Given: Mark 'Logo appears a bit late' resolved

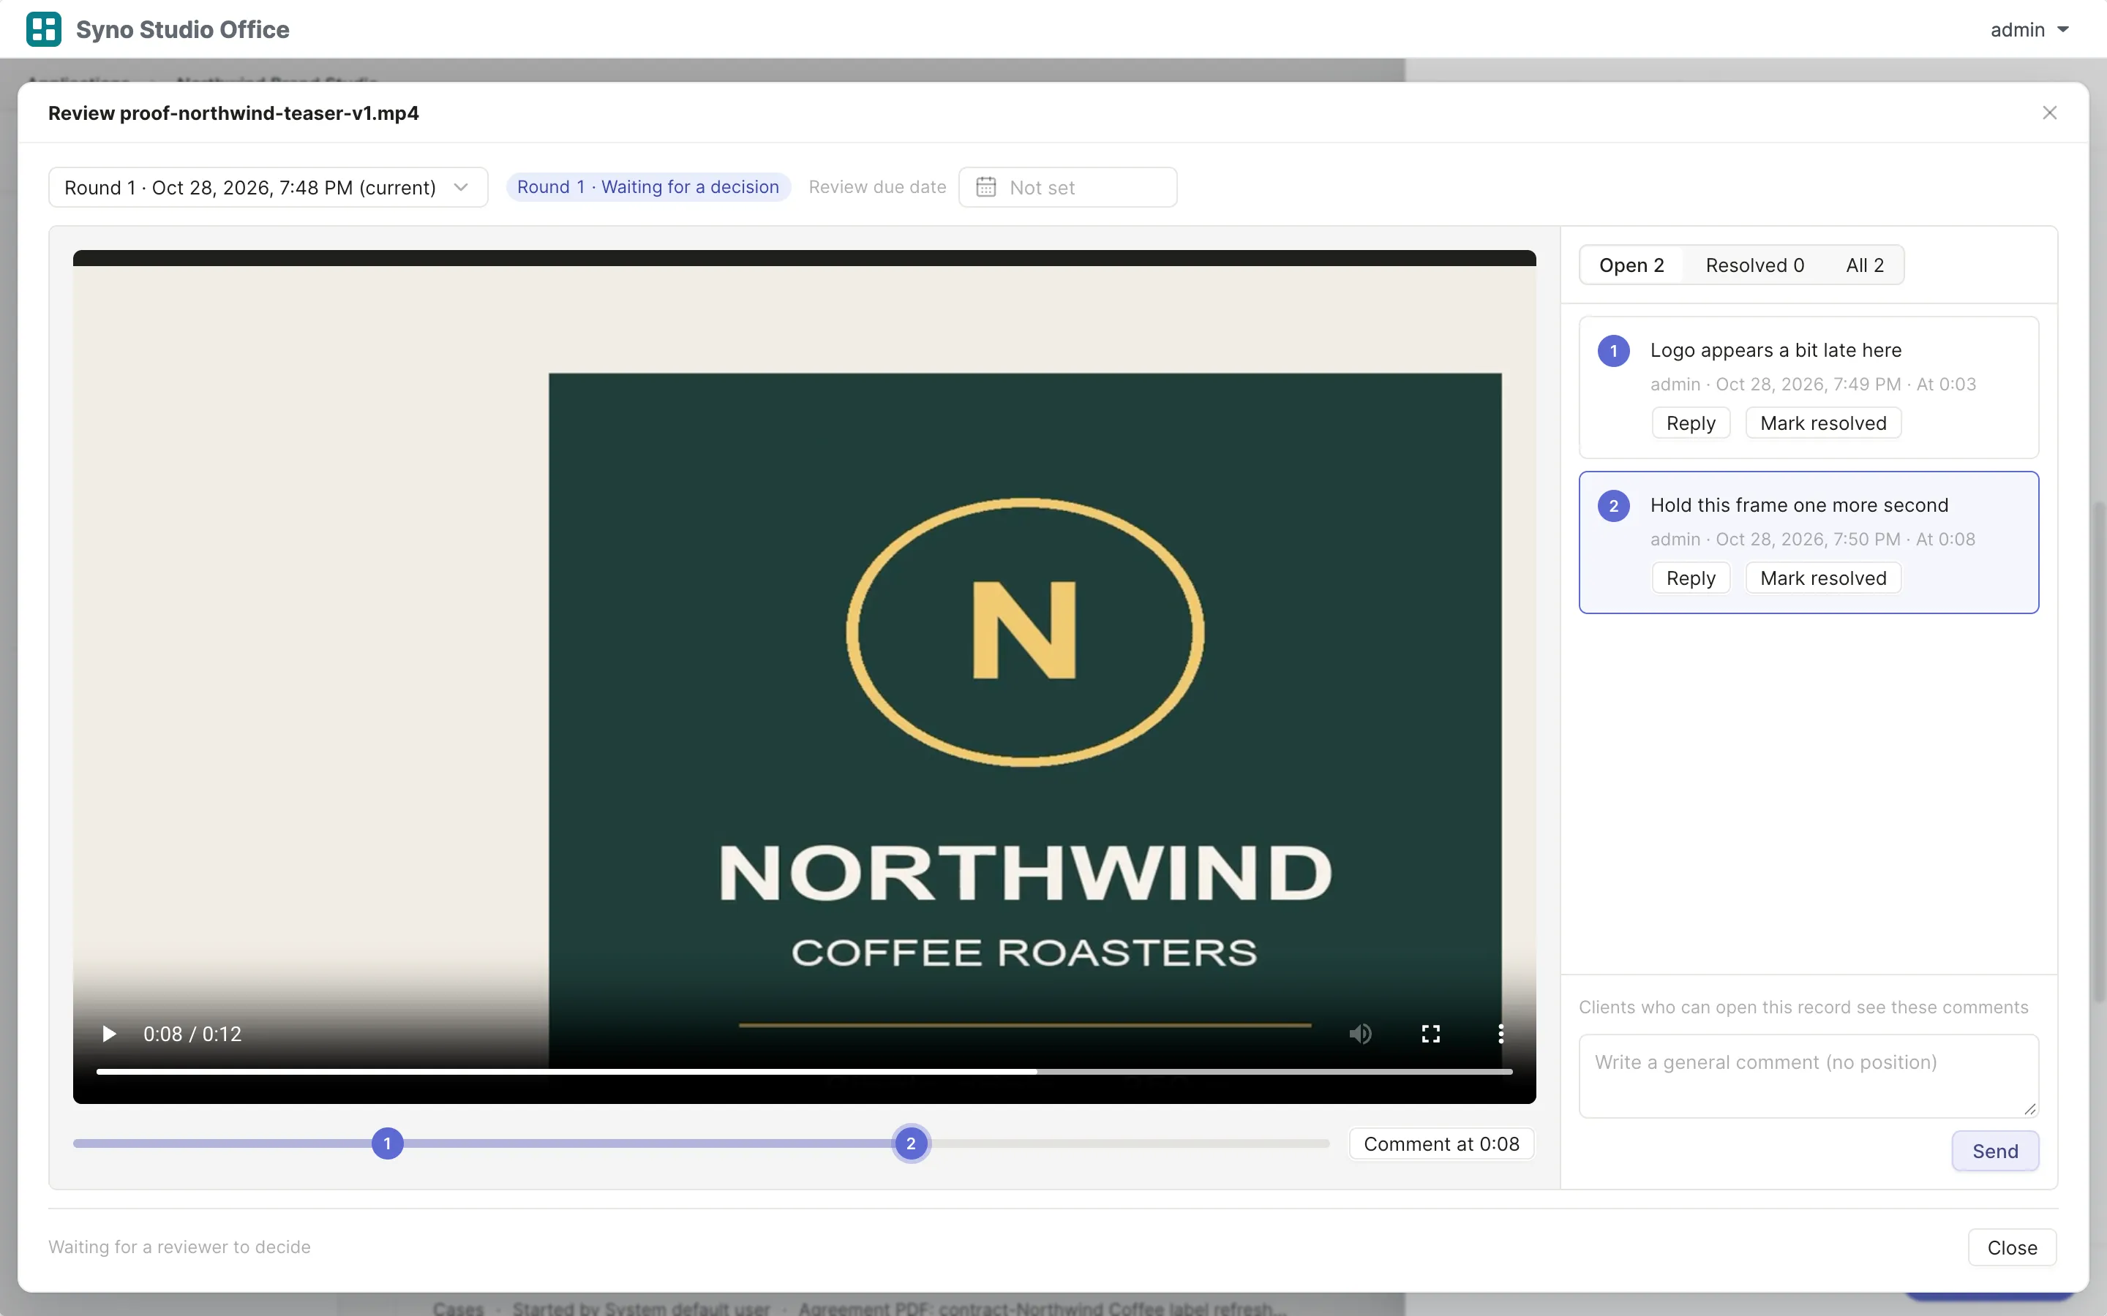Looking at the screenshot, I should (1823, 423).
